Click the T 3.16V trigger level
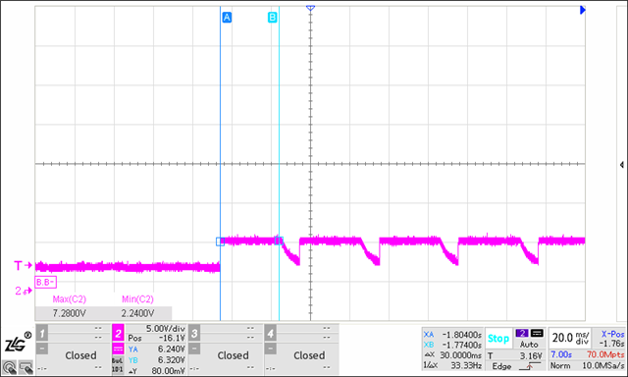Image resolution: width=628 pixels, height=377 pixels. [514, 355]
